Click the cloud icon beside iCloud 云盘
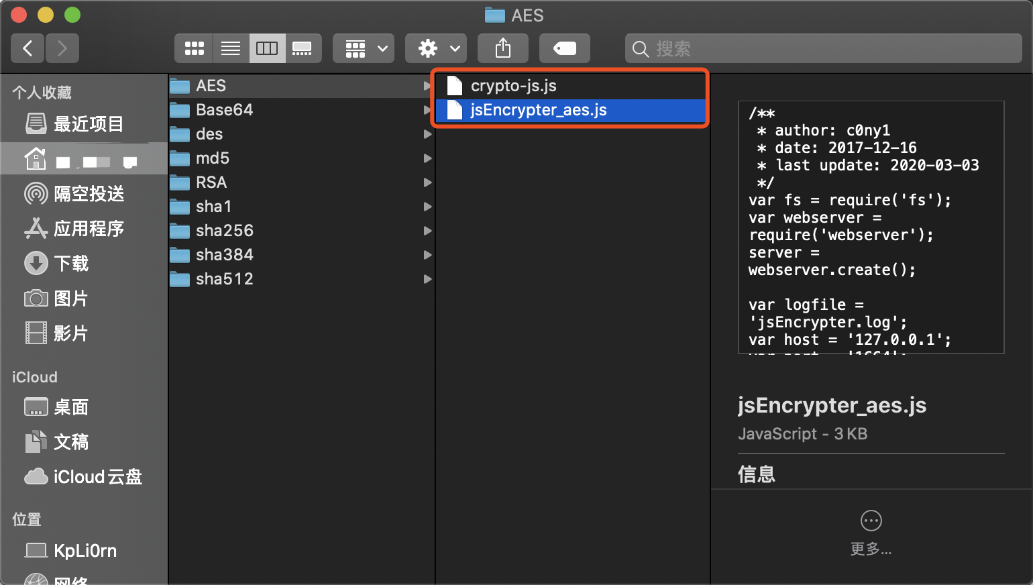This screenshot has height=585, width=1033. pos(36,477)
